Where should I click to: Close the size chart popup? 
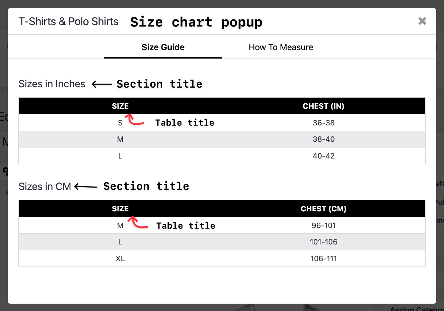click(x=422, y=21)
